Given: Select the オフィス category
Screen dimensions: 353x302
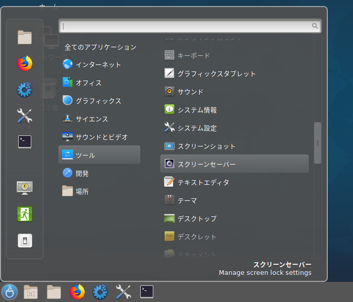Looking at the screenshot, I should click(x=99, y=83).
